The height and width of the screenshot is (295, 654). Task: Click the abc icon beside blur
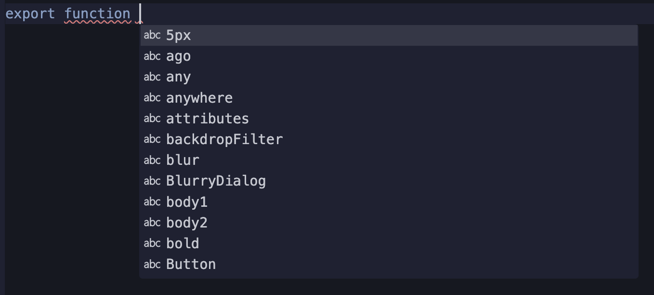[152, 160]
